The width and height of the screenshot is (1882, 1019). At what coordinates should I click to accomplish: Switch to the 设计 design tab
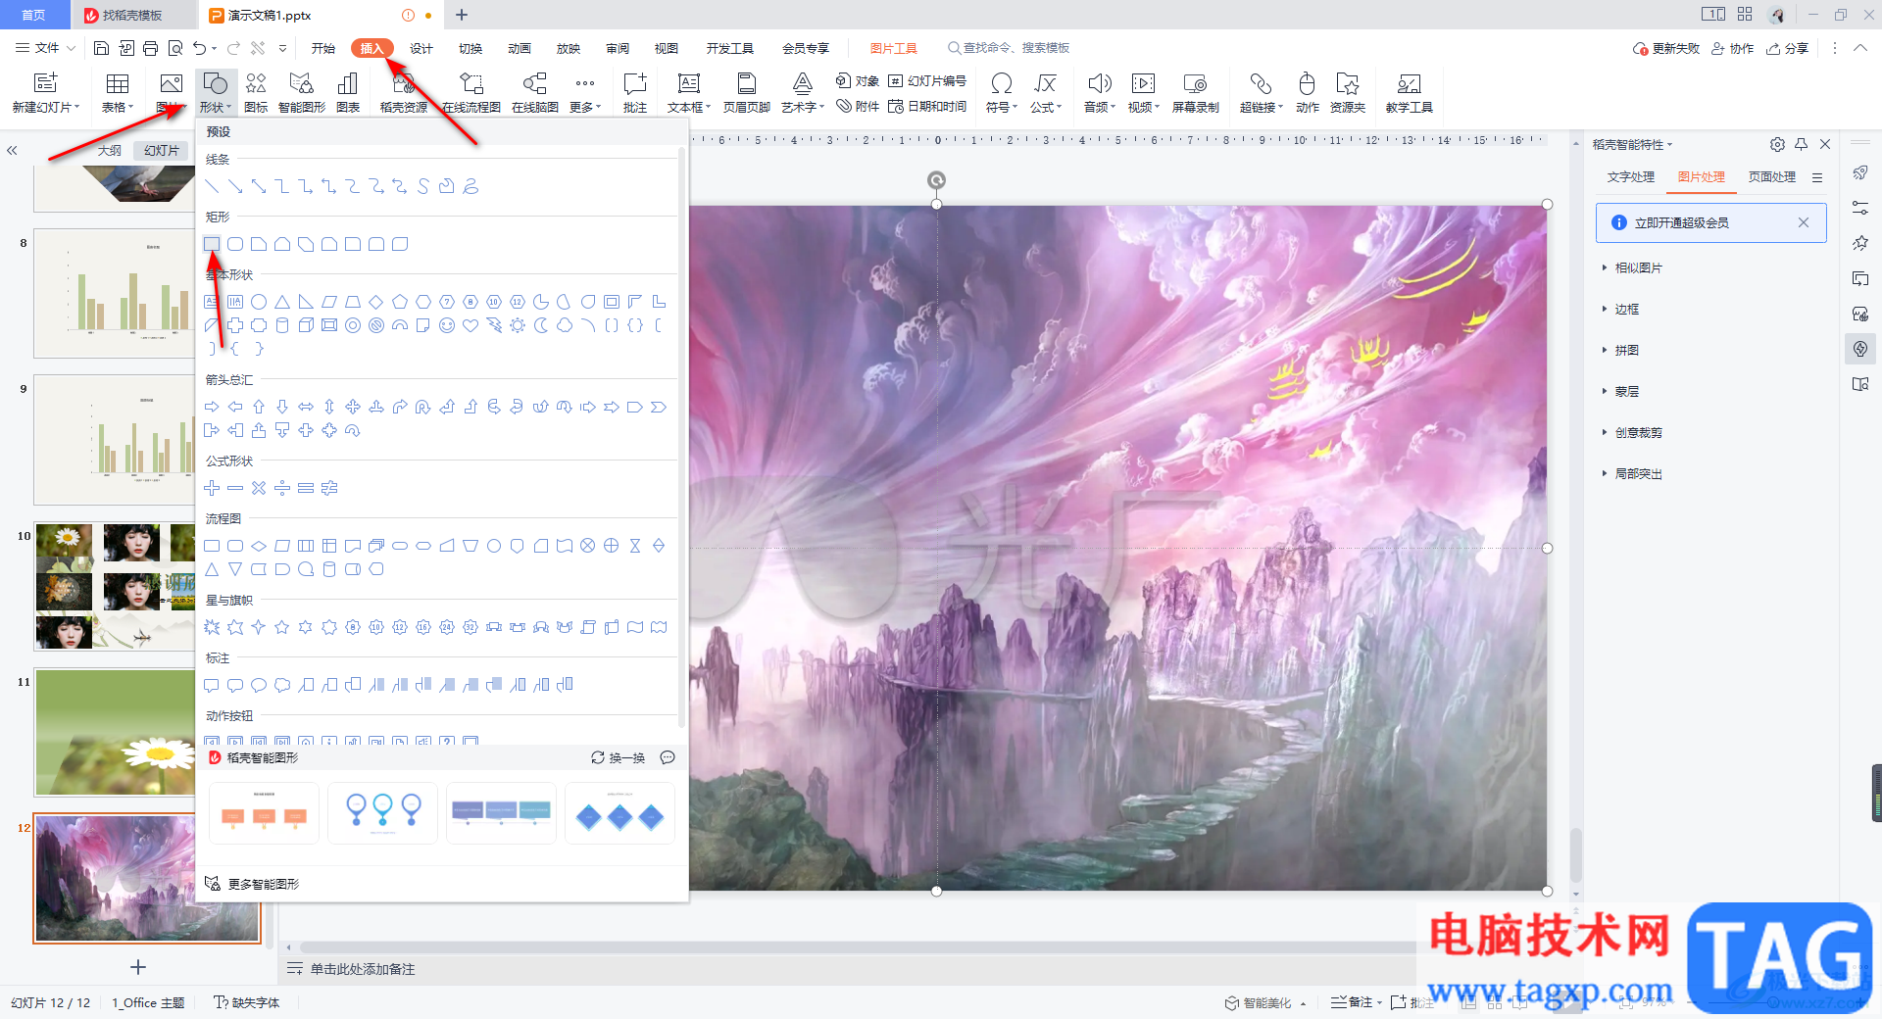pos(421,48)
